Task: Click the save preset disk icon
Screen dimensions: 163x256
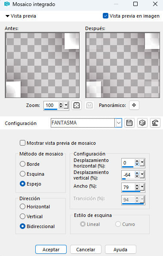Action: point(129,123)
